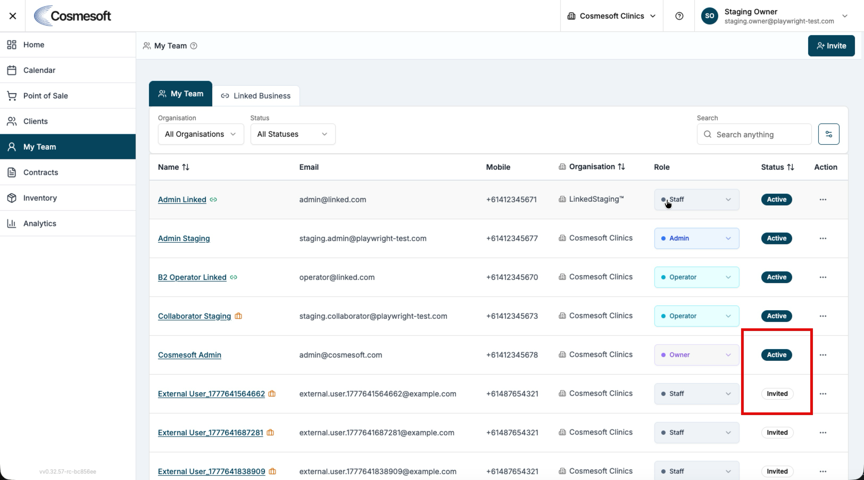Click the briefcase icon next to External User_1777641564662
This screenshot has height=480, width=864.
coord(272,394)
